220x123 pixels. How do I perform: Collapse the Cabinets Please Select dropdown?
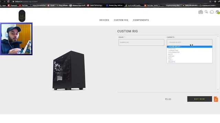click(189, 42)
